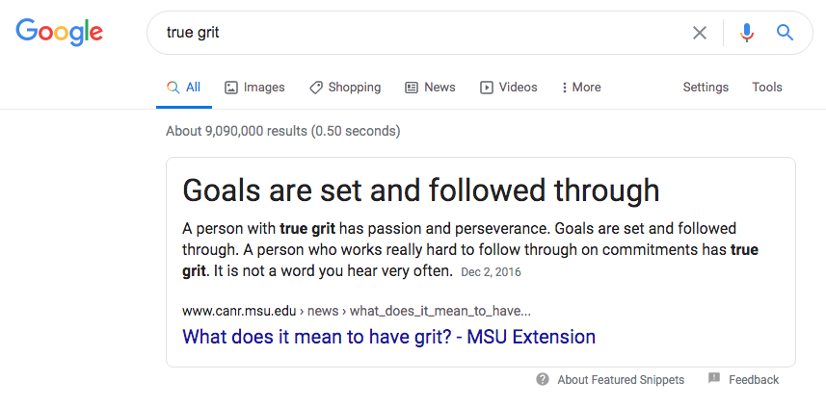Click the Feedback link text

pos(754,380)
